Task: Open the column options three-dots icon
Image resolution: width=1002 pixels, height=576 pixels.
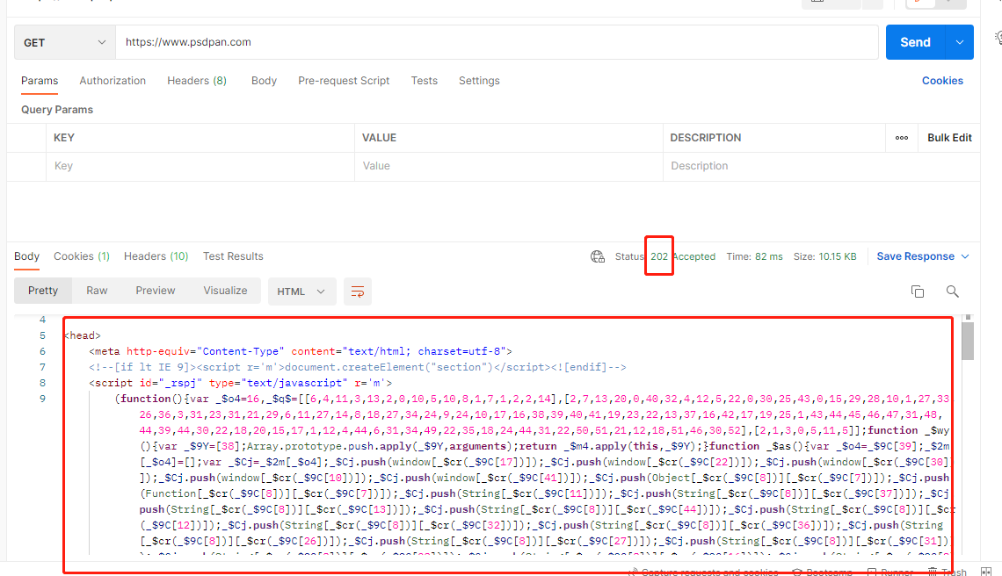Action: [902, 138]
